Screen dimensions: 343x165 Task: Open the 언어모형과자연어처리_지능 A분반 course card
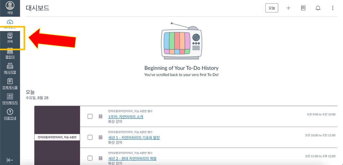(x=57, y=137)
